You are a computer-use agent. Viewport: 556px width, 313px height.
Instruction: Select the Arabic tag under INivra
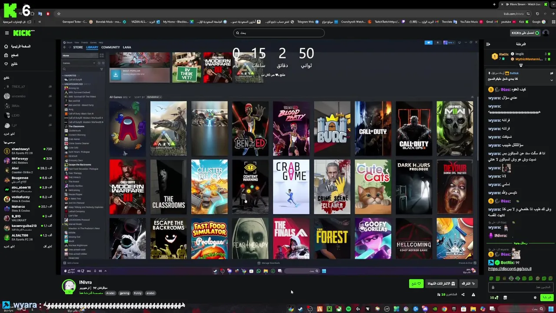pyautogui.click(x=110, y=293)
